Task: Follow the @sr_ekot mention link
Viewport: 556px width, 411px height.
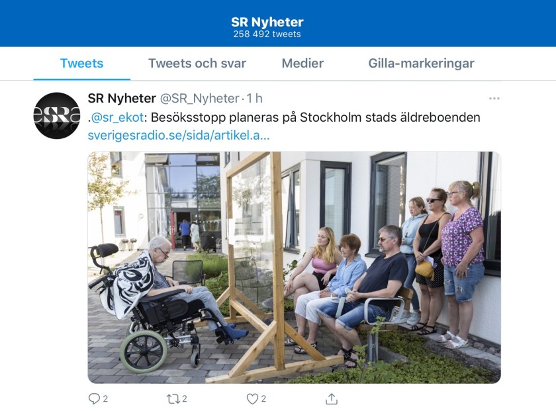Action: [117, 117]
